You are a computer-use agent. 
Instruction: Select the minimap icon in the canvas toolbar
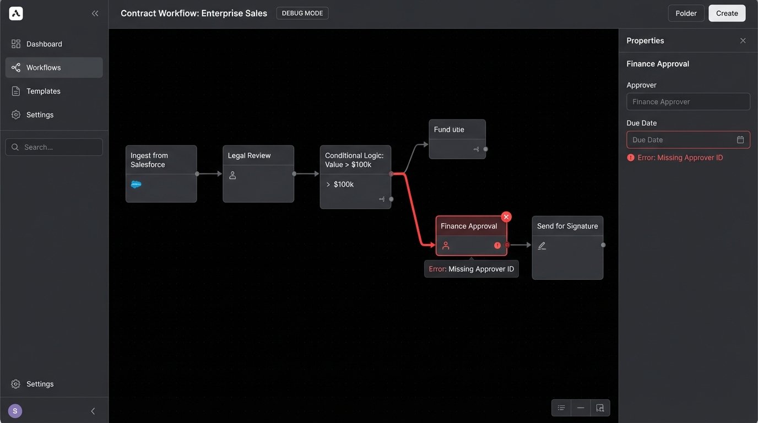[600, 408]
